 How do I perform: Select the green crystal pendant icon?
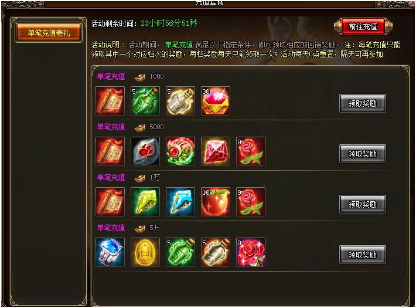click(x=145, y=202)
